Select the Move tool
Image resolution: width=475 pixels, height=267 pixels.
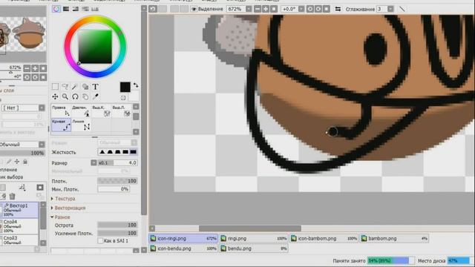(55, 97)
